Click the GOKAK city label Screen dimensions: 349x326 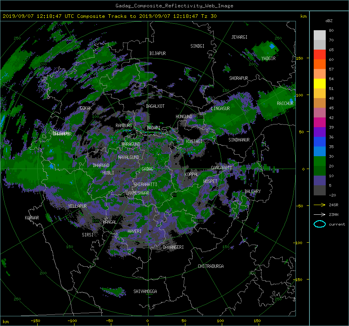pyautogui.click(x=86, y=108)
